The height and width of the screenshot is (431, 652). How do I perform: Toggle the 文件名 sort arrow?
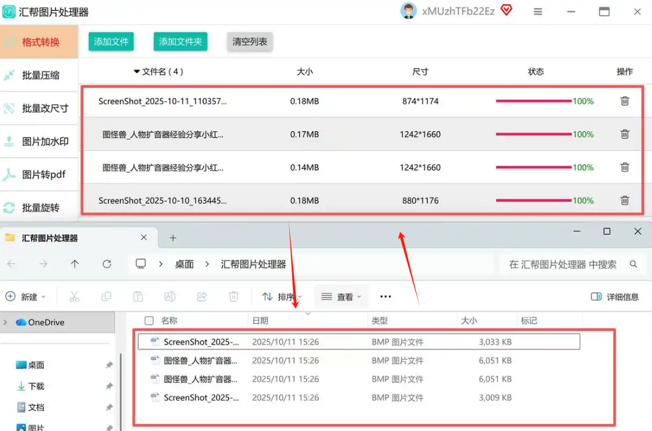click(x=136, y=72)
